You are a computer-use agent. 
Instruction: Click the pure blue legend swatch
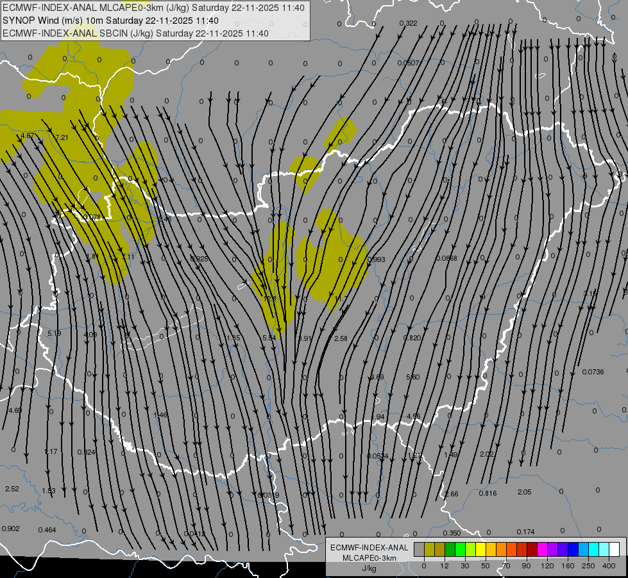(x=573, y=549)
